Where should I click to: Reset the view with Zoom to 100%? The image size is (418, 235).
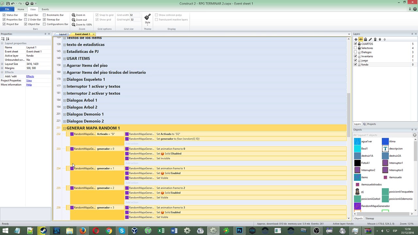tap(82, 24)
